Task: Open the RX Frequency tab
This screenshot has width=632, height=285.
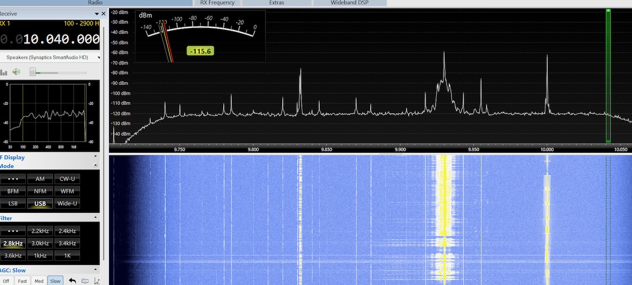Action: pos(217,3)
